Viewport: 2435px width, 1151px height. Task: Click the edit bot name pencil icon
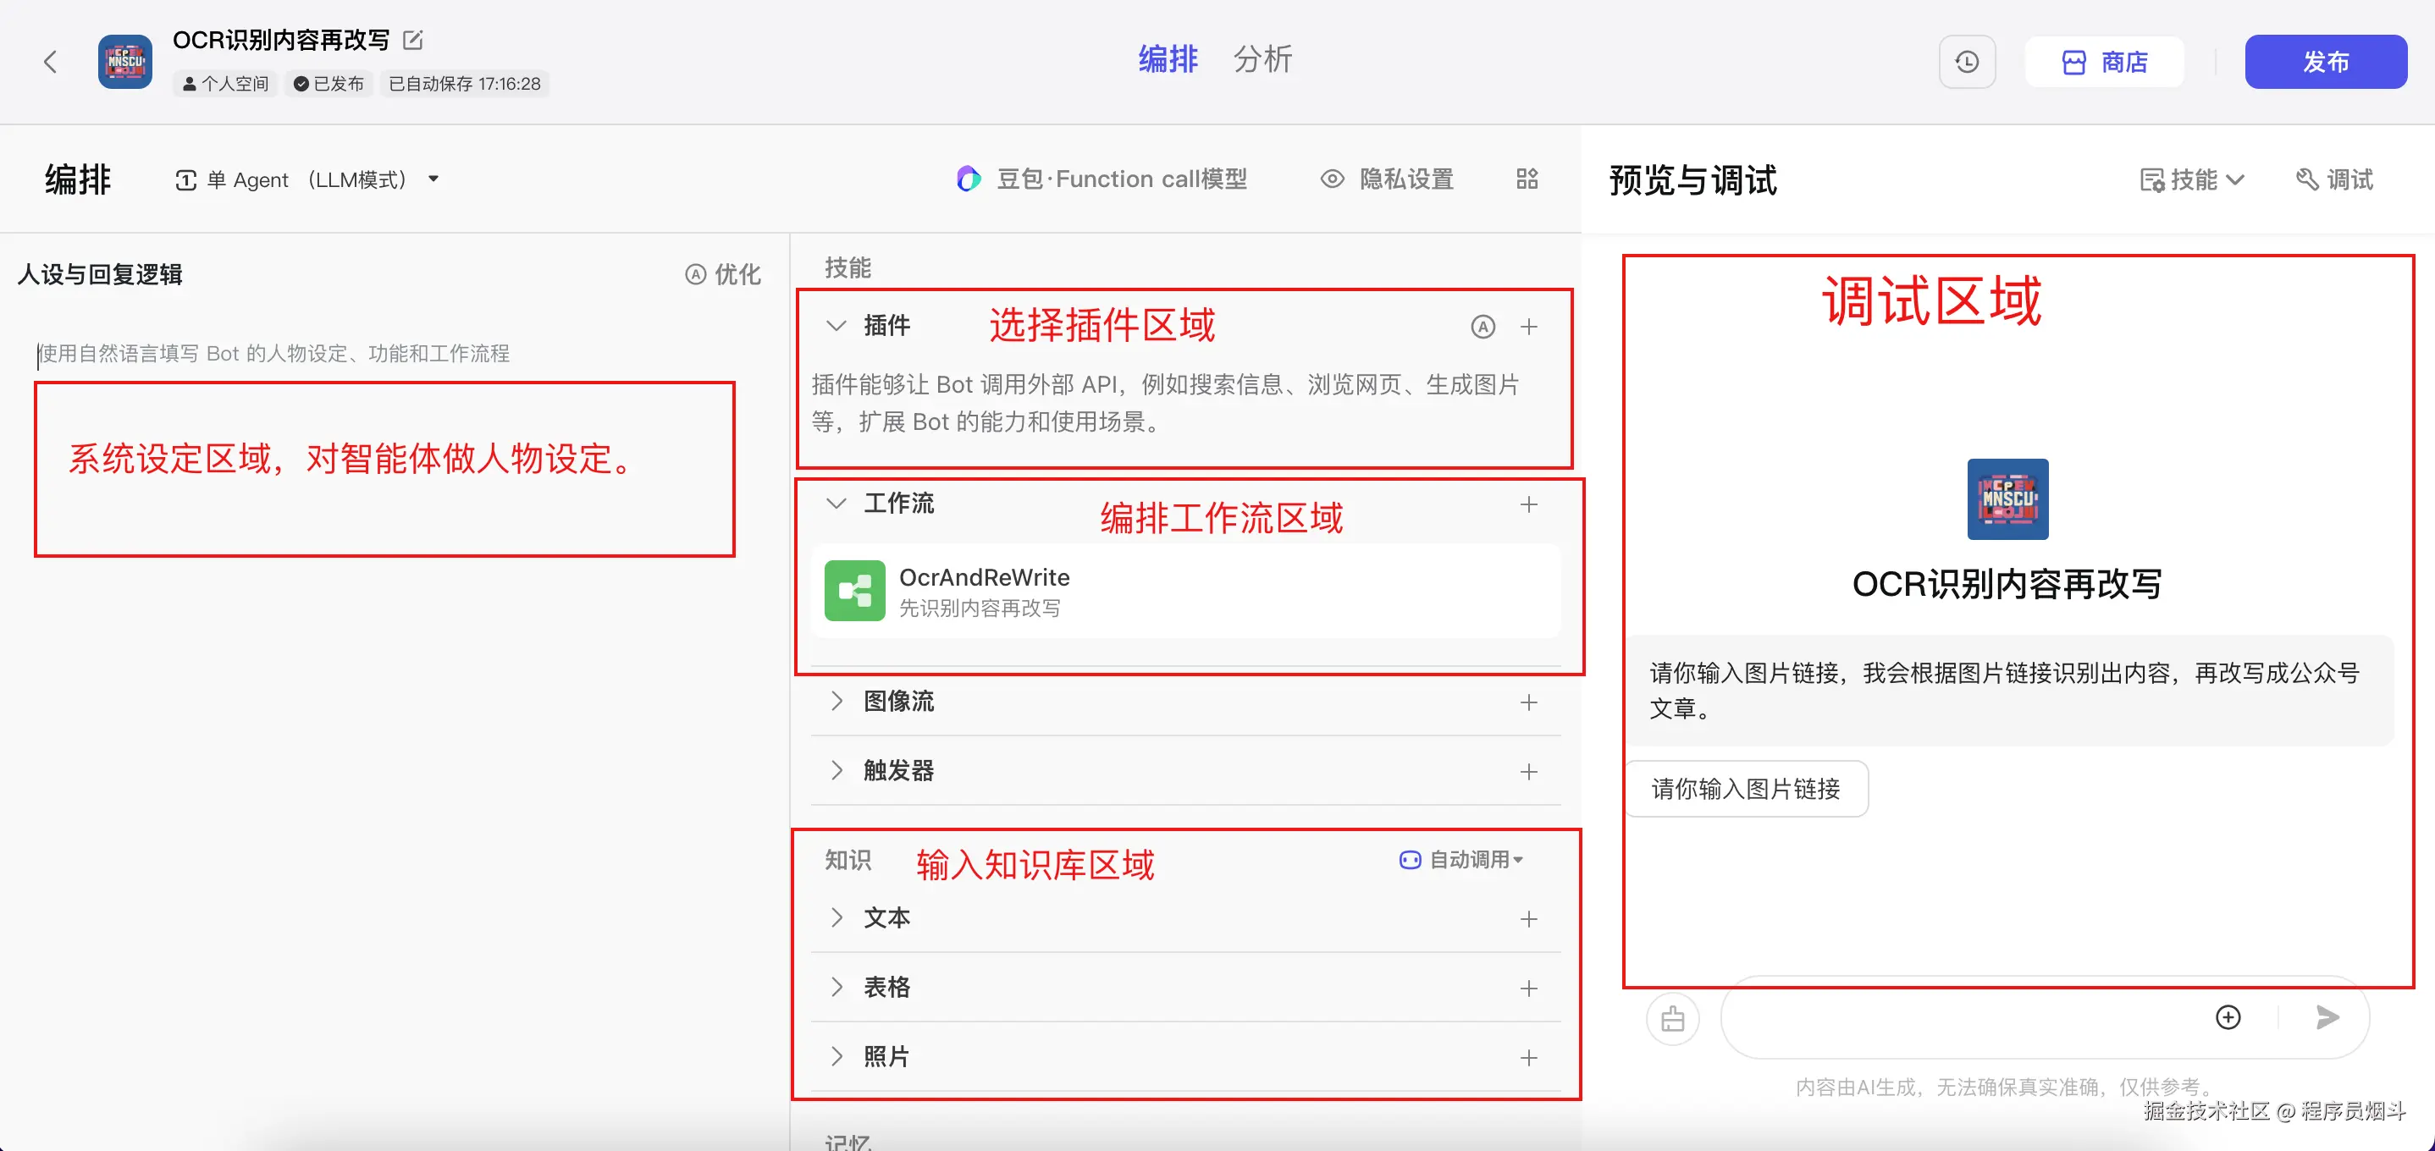413,40
